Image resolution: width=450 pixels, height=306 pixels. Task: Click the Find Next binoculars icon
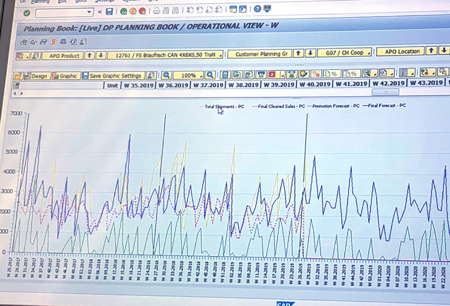click(x=175, y=11)
